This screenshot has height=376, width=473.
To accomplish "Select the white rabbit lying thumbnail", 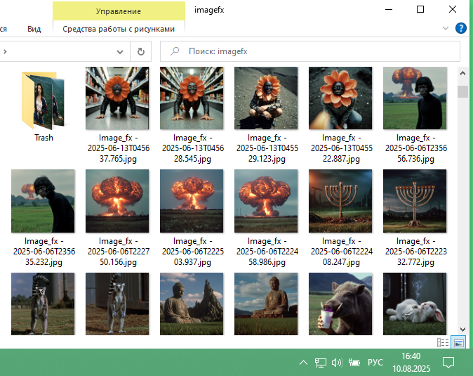I will (415, 304).
